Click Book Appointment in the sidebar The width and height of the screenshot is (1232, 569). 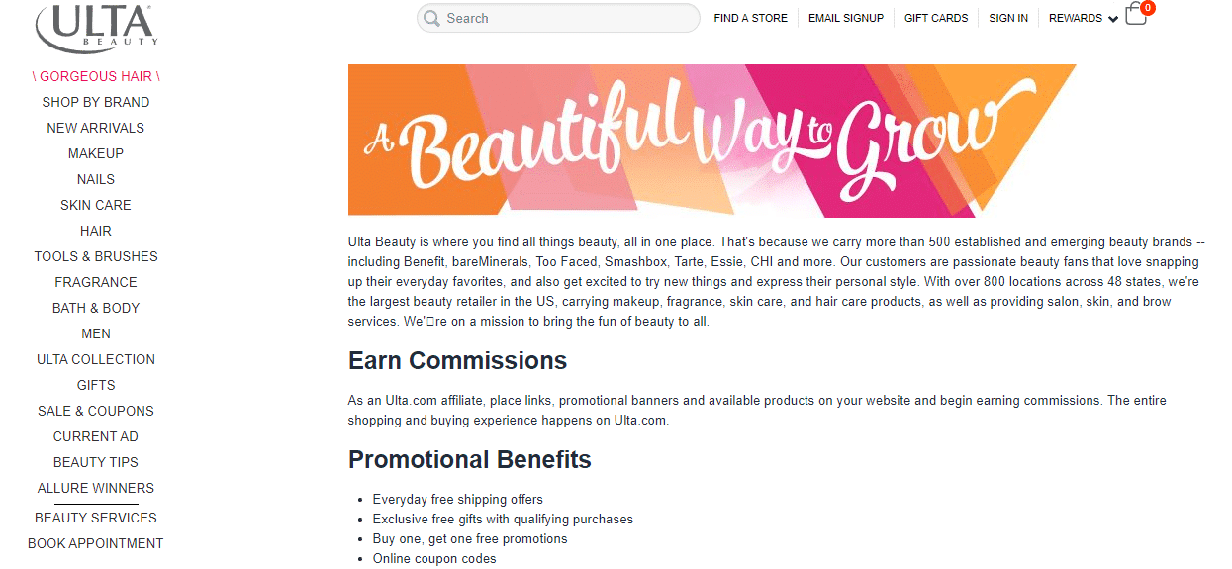(96, 543)
